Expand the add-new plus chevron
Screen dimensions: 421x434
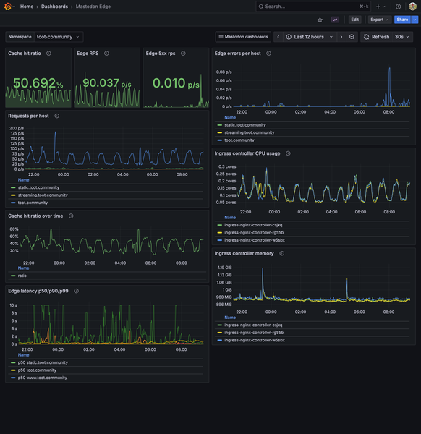point(383,7)
